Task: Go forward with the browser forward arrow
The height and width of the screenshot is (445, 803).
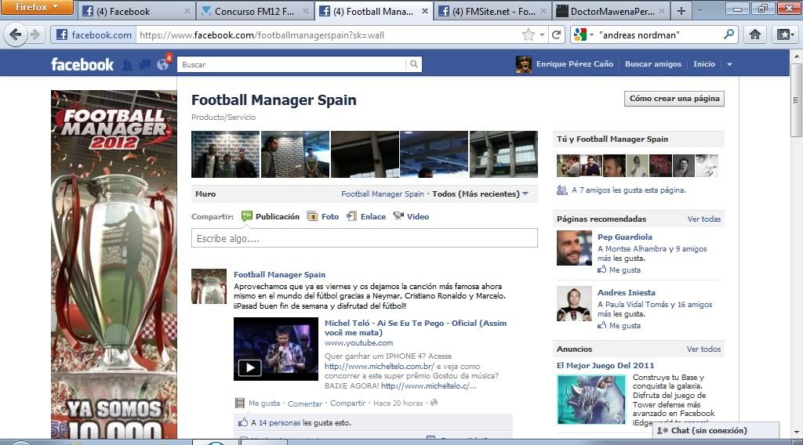Action: point(35,34)
